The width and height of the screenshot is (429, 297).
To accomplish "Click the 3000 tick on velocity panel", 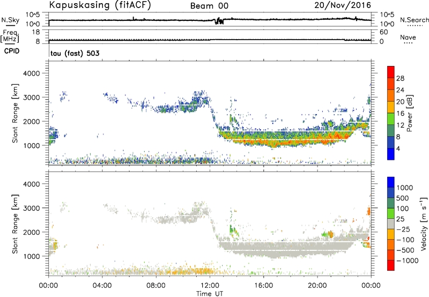I will click(x=32, y=208).
